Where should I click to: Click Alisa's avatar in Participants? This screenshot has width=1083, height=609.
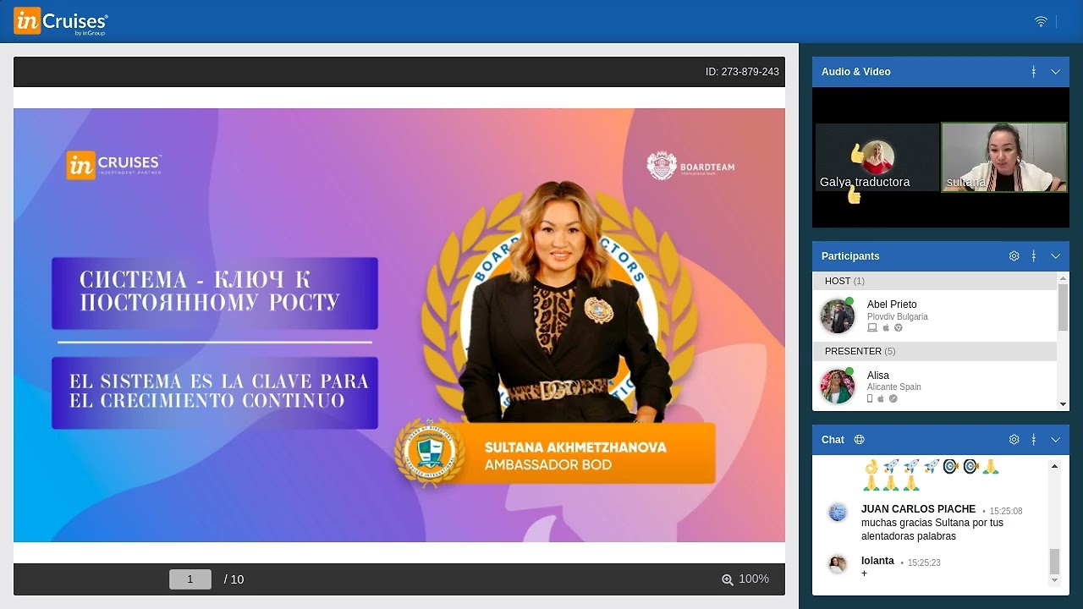838,387
